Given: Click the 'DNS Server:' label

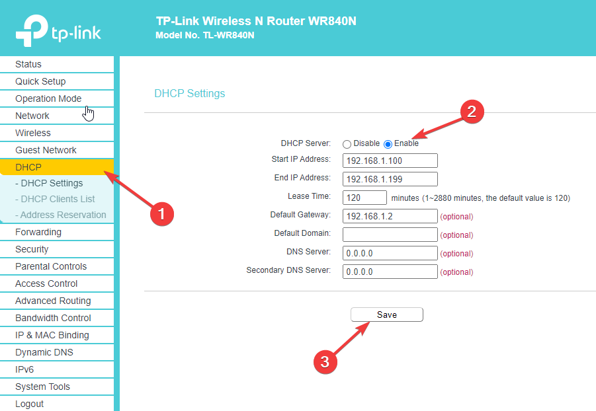Looking at the screenshot, I should 309,252.
